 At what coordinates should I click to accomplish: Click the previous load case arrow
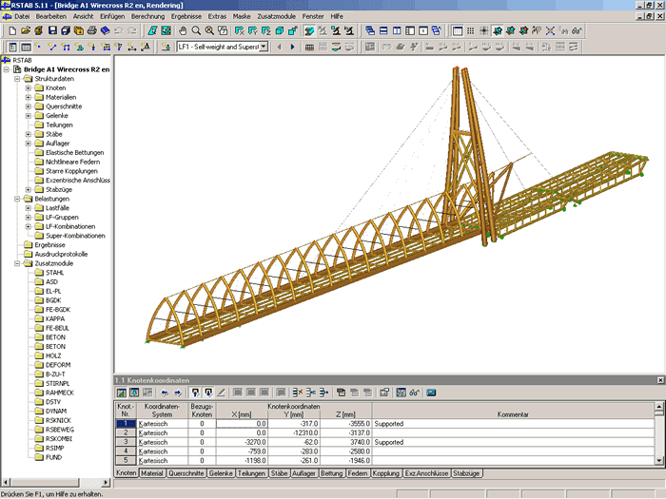pos(280,46)
